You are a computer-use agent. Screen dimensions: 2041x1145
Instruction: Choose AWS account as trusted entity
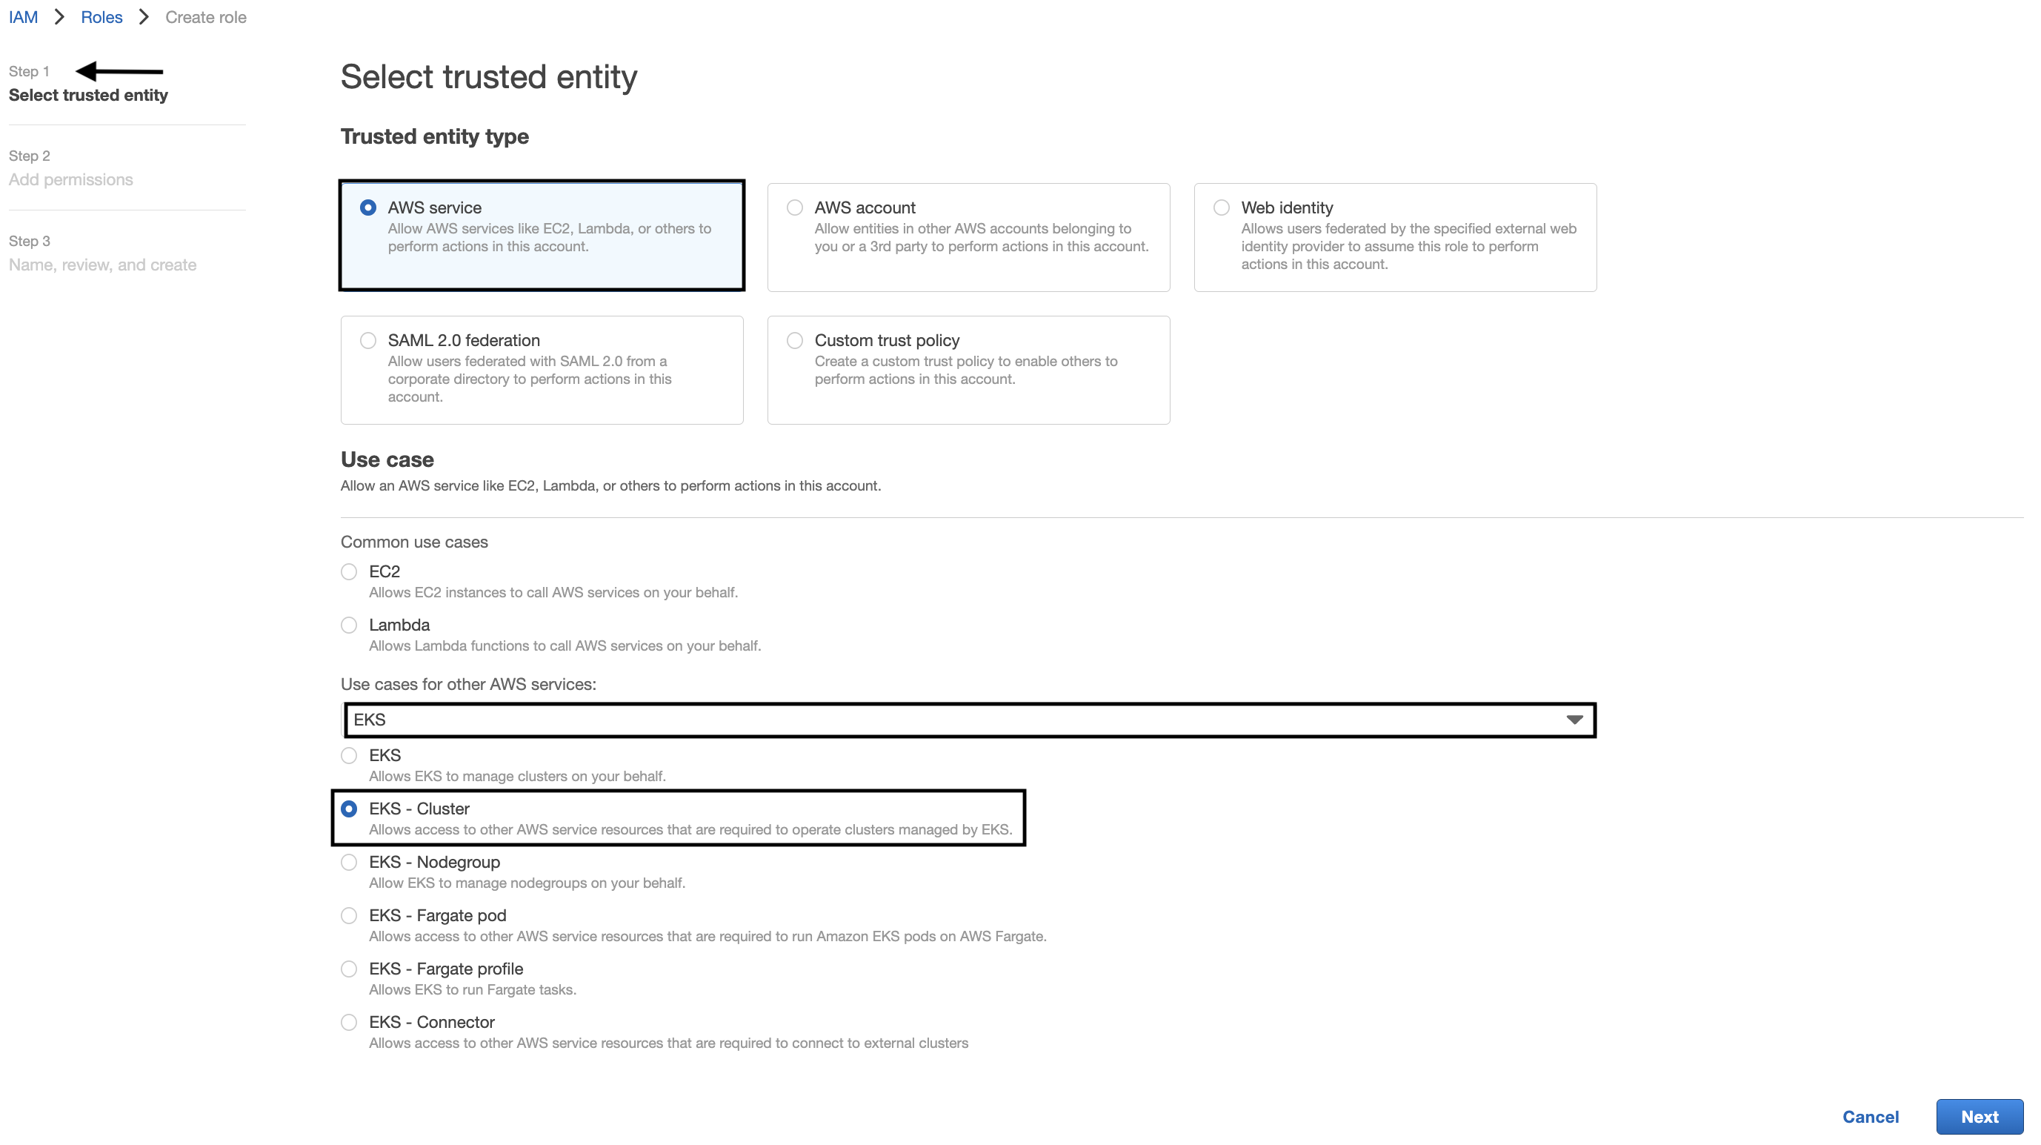[x=795, y=208]
